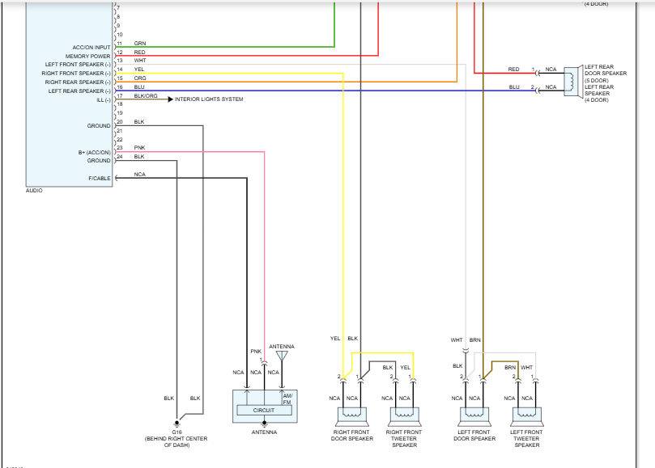The width and height of the screenshot is (655, 468).
Task: Click the G16 (BEHIND RIGHT CENTER OF DASH) caption
Action: click(177, 439)
